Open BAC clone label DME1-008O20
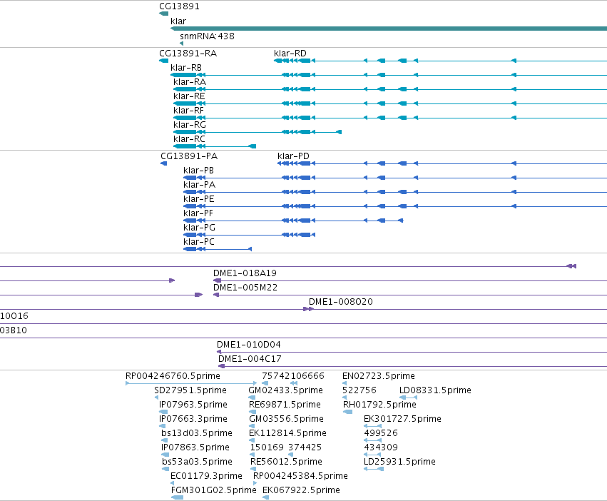607x501 pixels. point(341,302)
